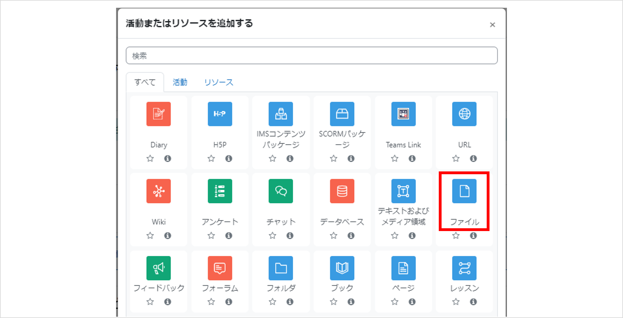Select the Wiki activity icon
The width and height of the screenshot is (623, 318).
coord(159,191)
